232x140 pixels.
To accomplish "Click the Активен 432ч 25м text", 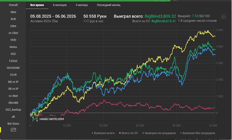I will [44, 21].
